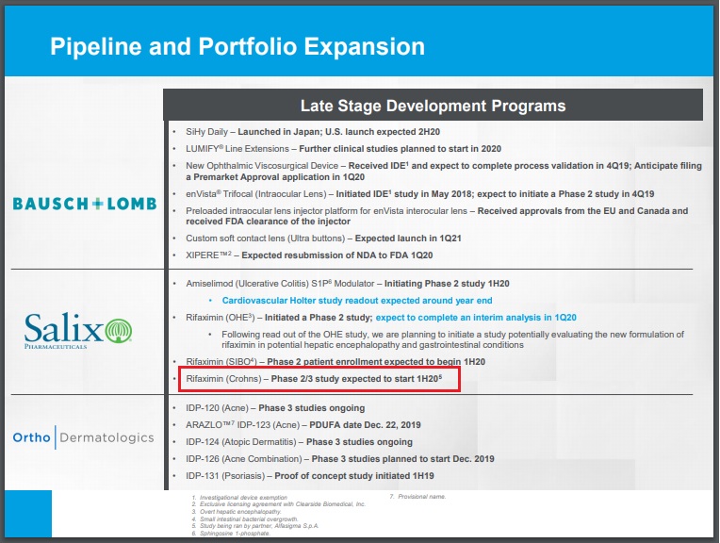Click 'Following read out of the OHE study' line
This screenshot has width=720, height=543.
452,335
